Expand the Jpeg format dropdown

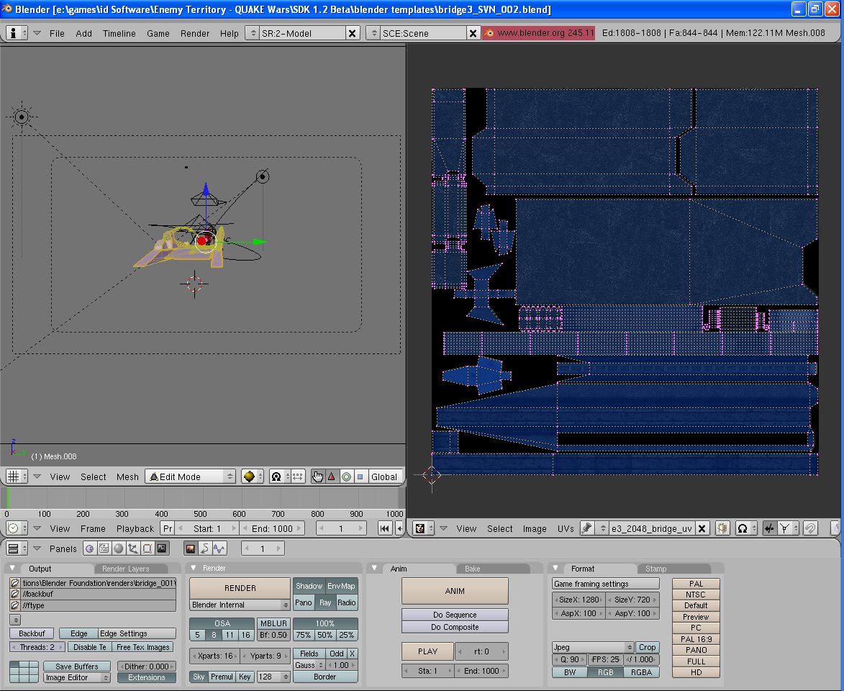(593, 647)
